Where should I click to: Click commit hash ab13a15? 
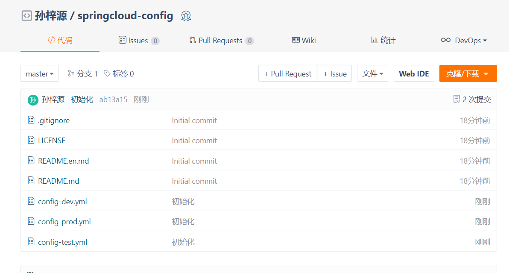tap(113, 100)
